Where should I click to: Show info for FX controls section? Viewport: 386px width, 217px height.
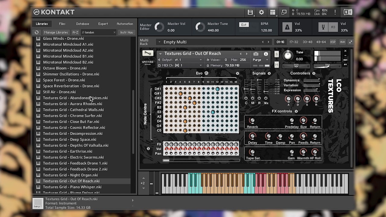pyautogui.click(x=296, y=111)
